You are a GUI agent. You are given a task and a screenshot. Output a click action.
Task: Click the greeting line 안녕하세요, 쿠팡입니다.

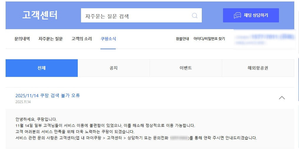click(x=36, y=119)
